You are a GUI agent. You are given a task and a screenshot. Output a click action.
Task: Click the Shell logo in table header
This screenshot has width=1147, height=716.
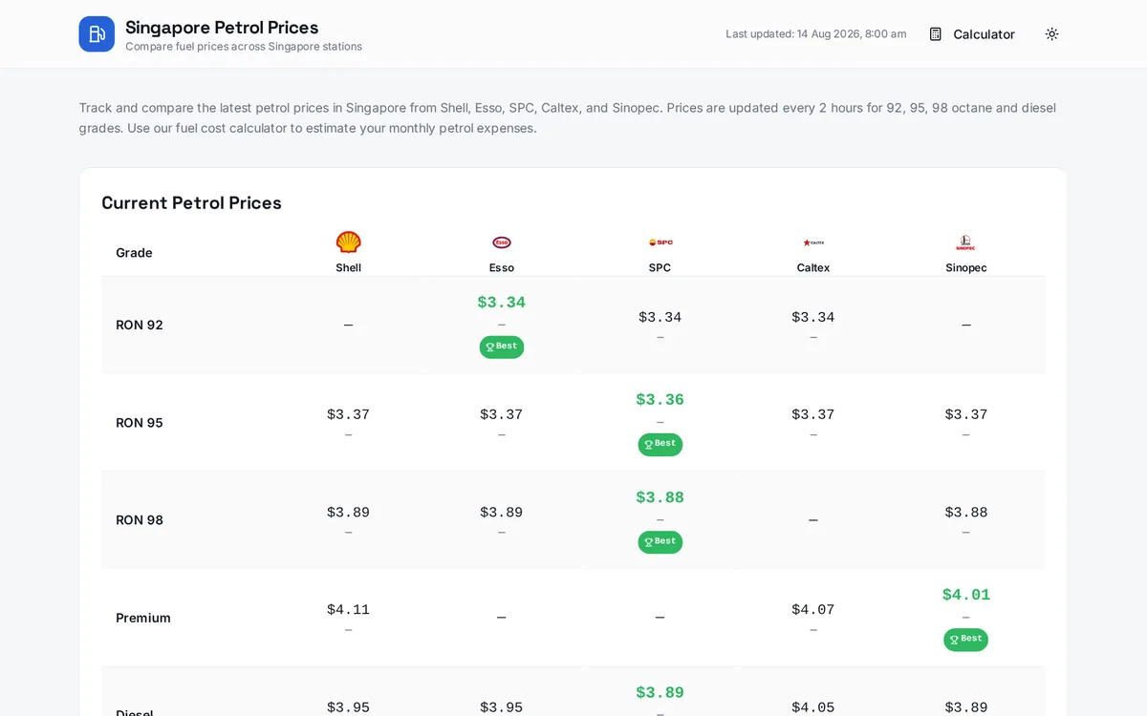point(349,242)
